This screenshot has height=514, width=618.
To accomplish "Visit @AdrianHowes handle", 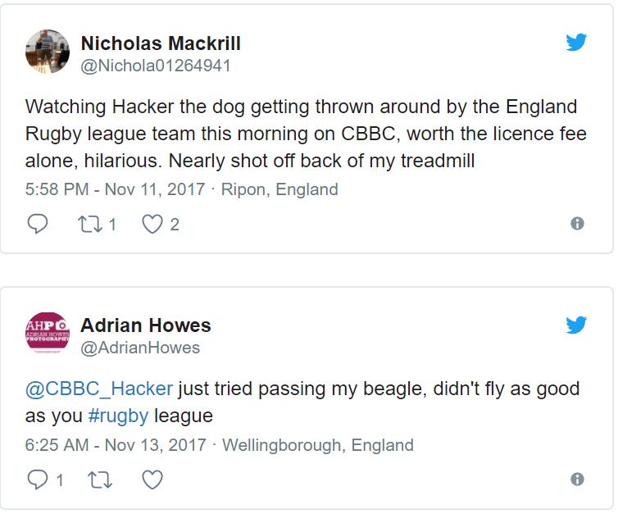I will pos(140,348).
